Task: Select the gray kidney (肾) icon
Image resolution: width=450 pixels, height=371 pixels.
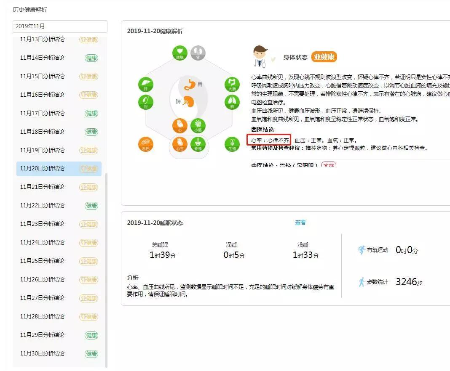Action: [x=198, y=53]
